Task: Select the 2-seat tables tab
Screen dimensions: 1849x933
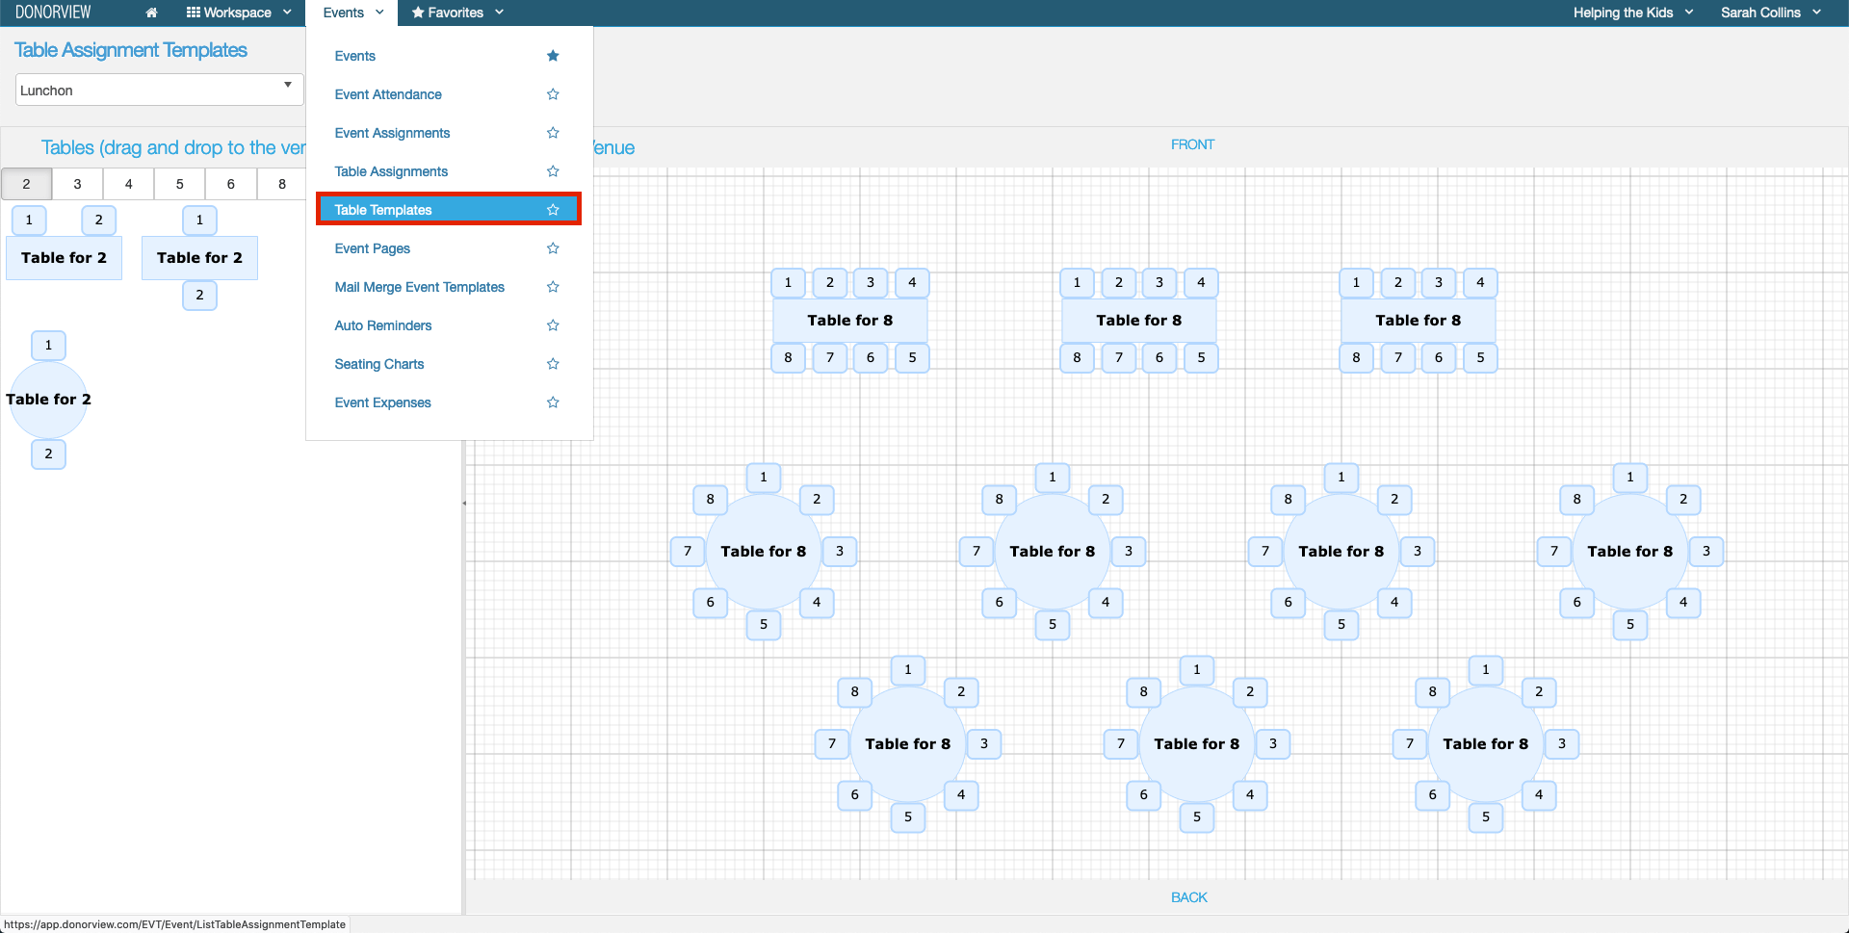Action: [x=26, y=184]
